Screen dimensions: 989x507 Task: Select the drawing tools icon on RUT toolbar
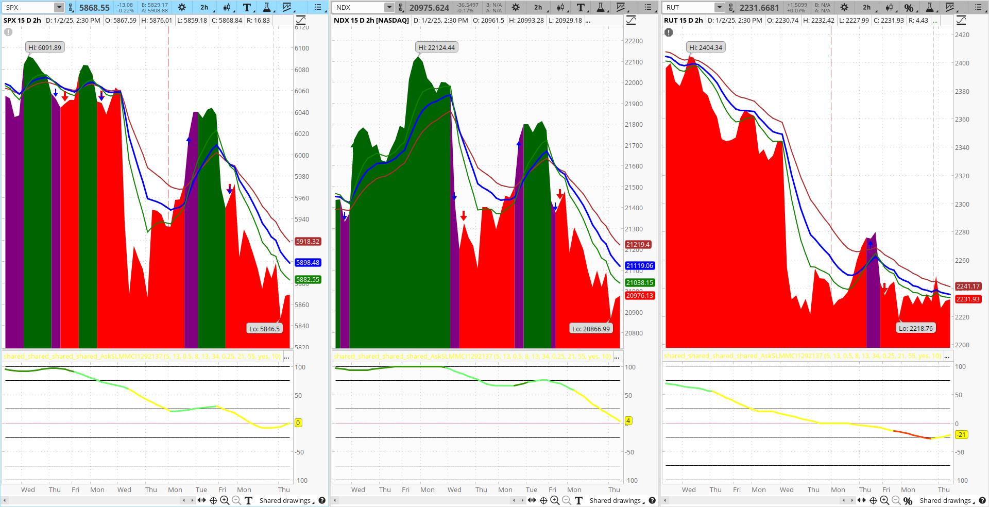tap(889, 8)
